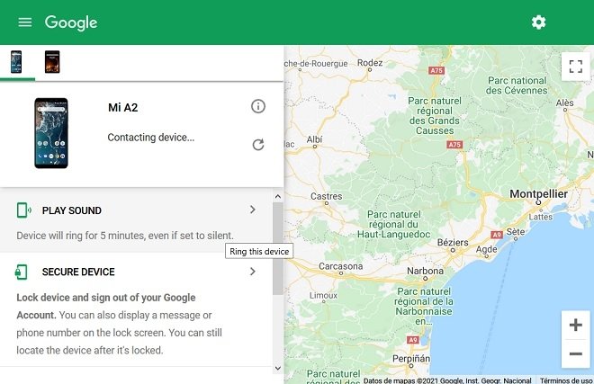Click Parc naturel régional du Haut-Languedoc
Screen dimensions: 594x384
393,224
